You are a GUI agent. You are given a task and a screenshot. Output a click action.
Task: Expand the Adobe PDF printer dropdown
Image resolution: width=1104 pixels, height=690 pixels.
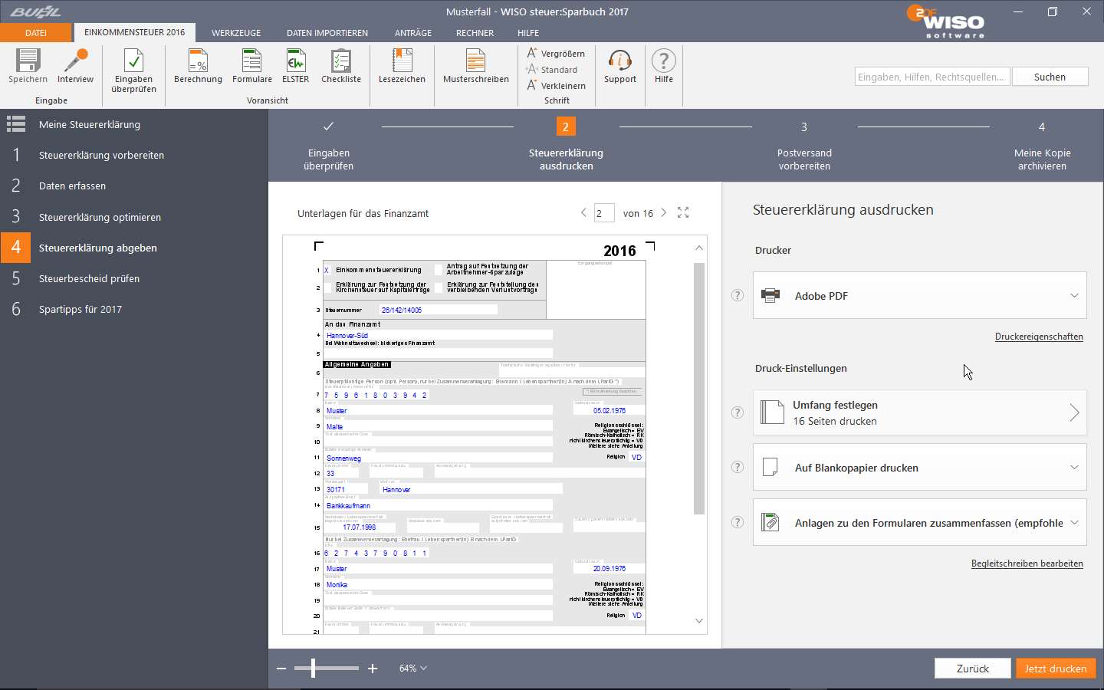(x=1074, y=296)
